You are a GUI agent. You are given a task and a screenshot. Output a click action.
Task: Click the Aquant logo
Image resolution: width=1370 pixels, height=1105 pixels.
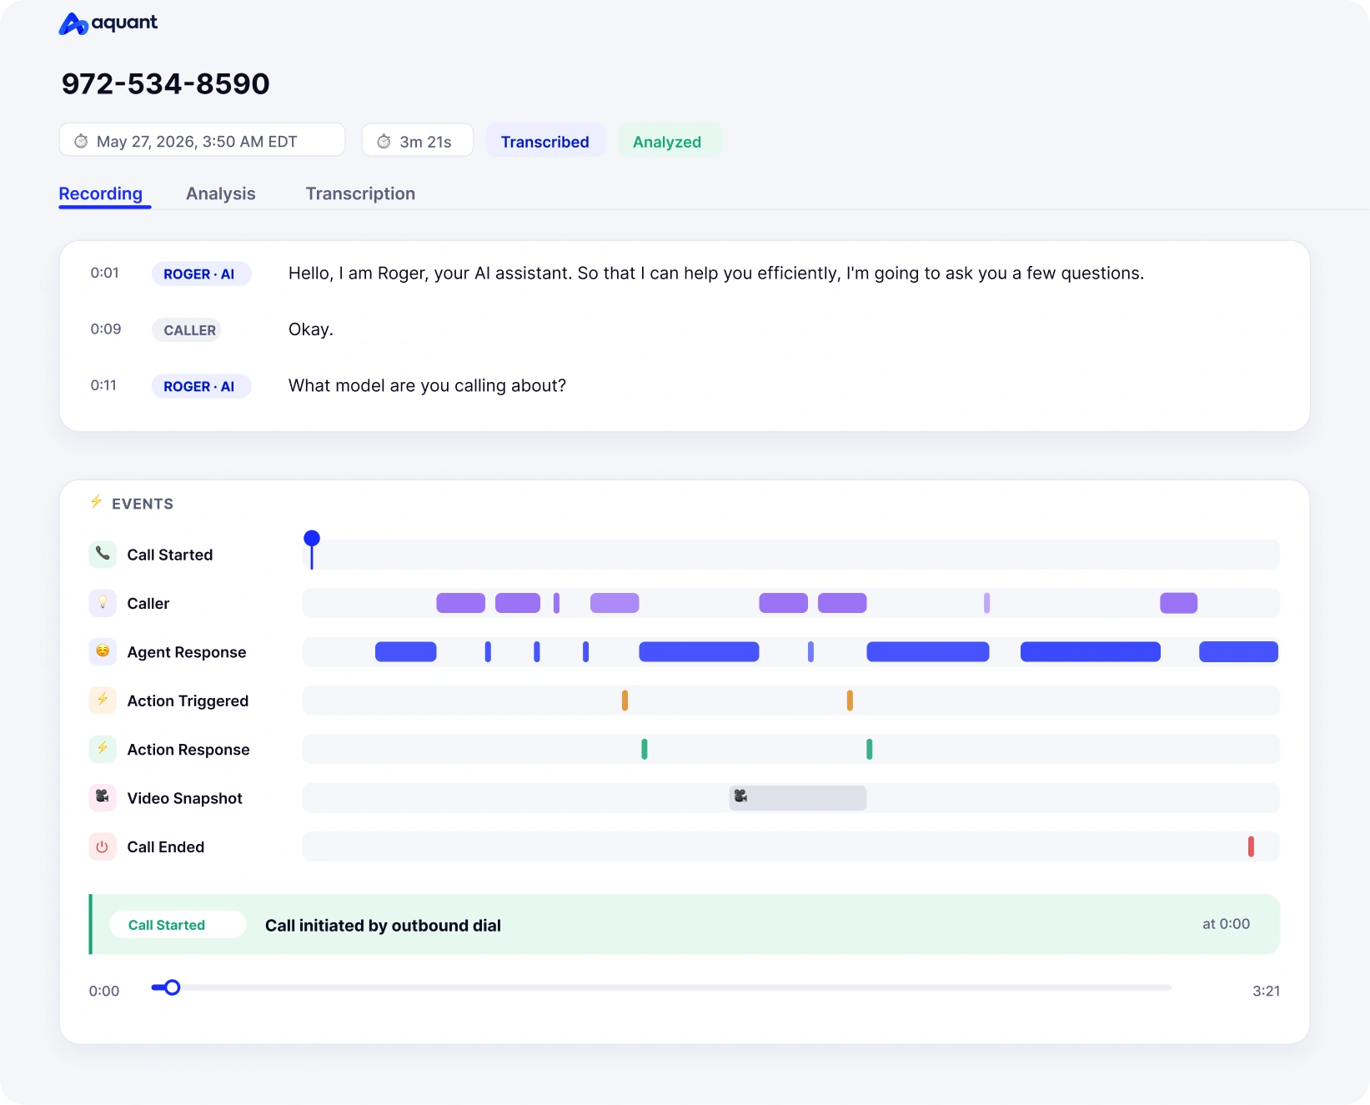coord(108,23)
